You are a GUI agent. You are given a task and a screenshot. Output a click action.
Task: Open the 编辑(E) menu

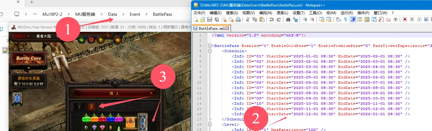216,13
